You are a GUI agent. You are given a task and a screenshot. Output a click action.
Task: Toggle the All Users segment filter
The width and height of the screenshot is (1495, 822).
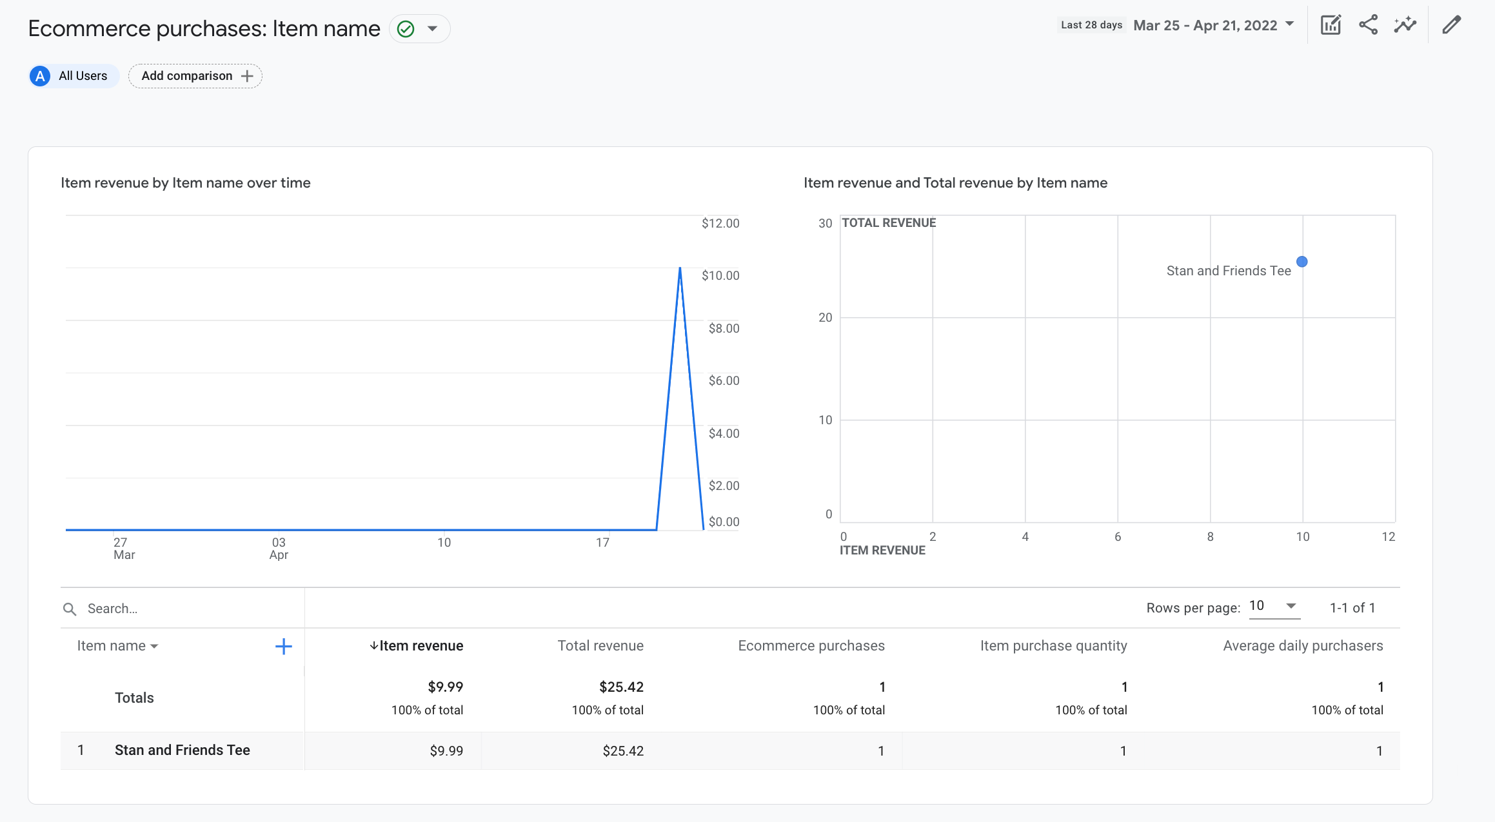71,76
